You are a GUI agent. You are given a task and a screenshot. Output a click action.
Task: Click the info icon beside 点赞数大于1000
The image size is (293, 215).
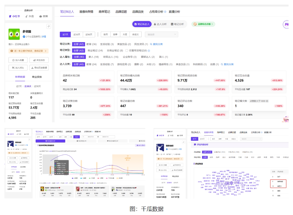pyautogui.click(x=267, y=101)
